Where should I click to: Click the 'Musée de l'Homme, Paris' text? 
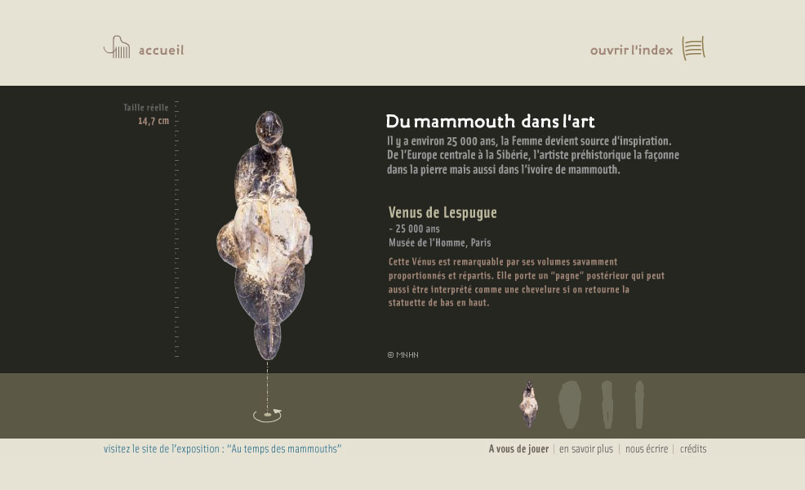pyautogui.click(x=439, y=243)
